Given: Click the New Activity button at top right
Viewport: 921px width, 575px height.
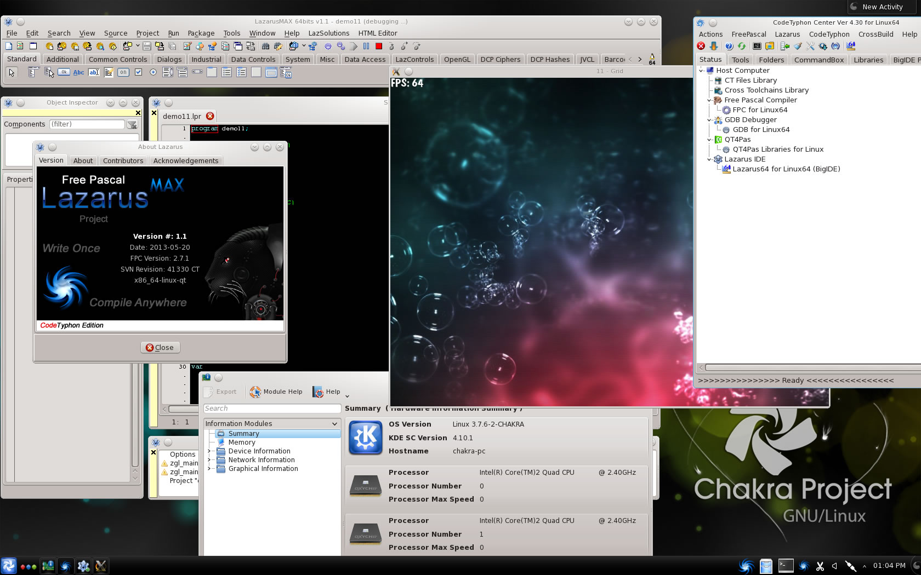Looking at the screenshot, I should coord(883,7).
